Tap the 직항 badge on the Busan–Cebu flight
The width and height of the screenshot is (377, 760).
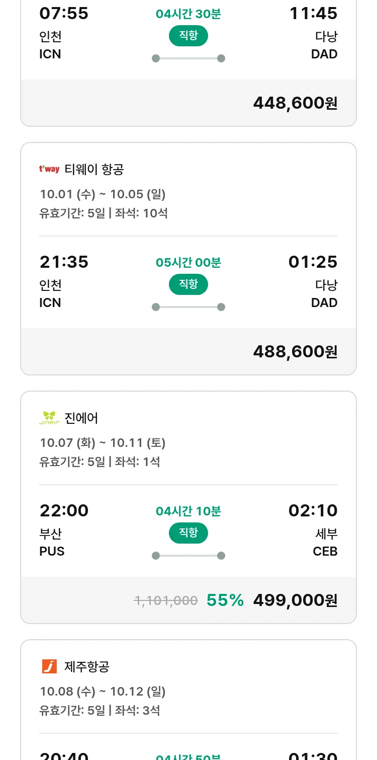click(189, 533)
